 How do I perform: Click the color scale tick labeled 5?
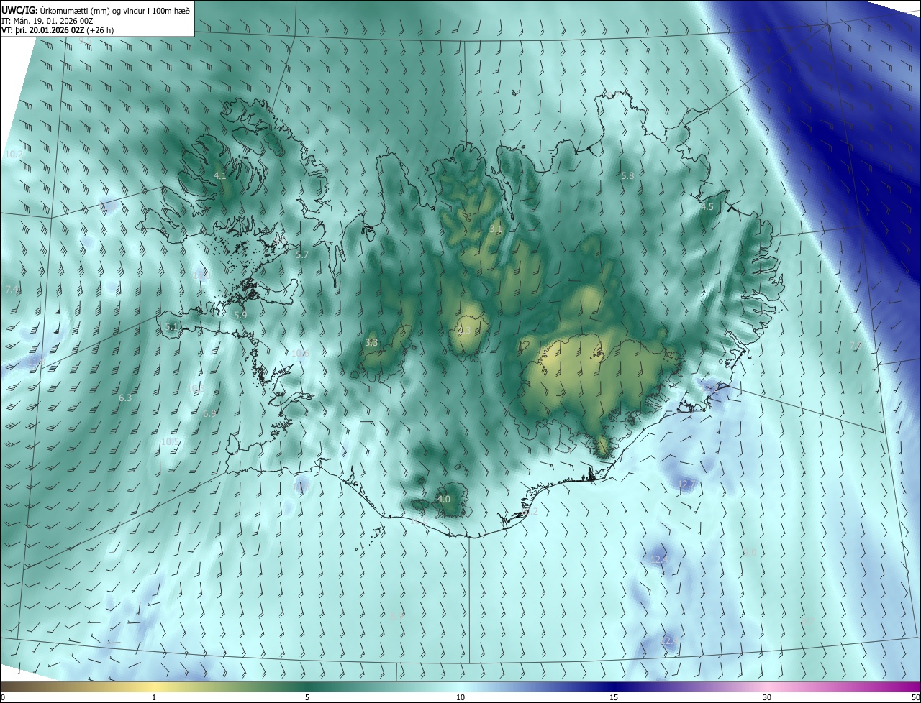tap(307, 697)
